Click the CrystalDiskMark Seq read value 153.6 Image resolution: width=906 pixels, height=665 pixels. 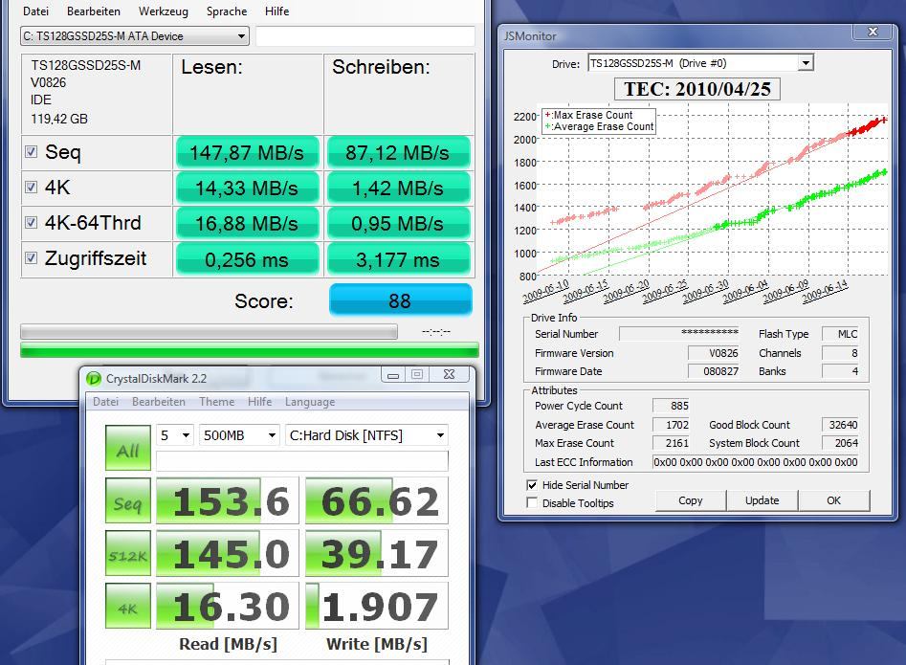click(x=228, y=501)
